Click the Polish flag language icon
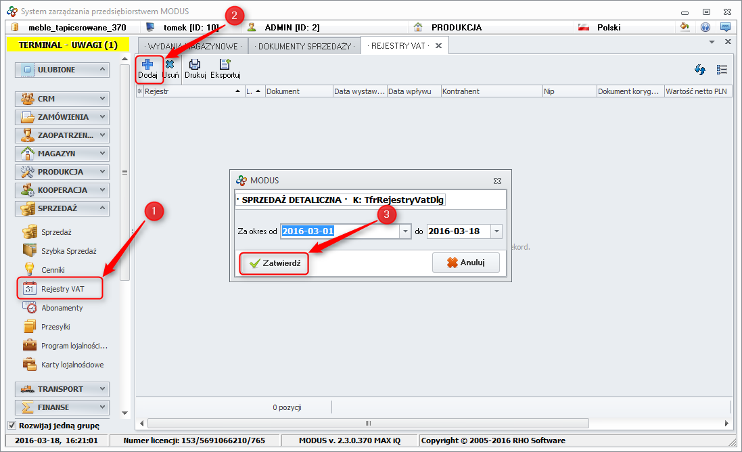The image size is (742, 452). tap(584, 28)
